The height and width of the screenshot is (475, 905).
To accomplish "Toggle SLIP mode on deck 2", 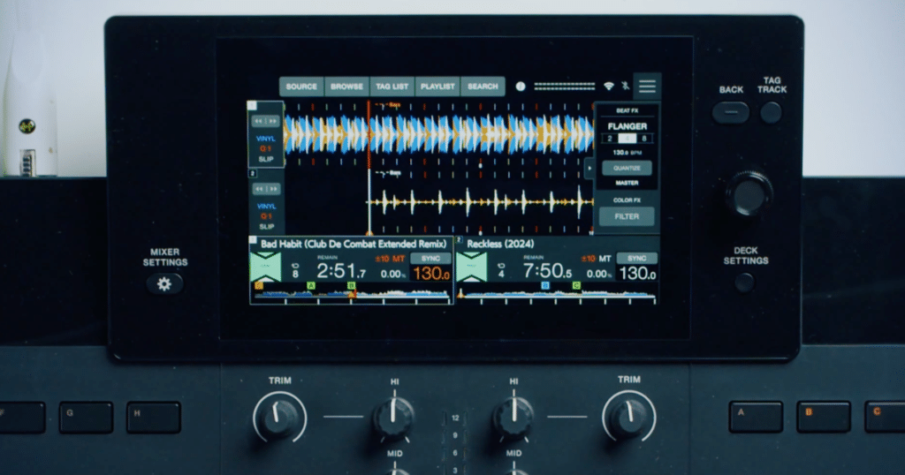I will point(266,227).
